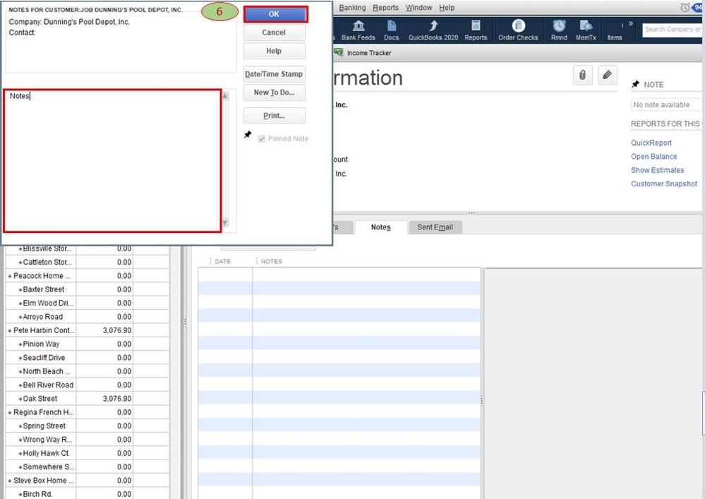Select the Blissville Stor... job
This screenshot has width=705, height=499.
coord(47,248)
